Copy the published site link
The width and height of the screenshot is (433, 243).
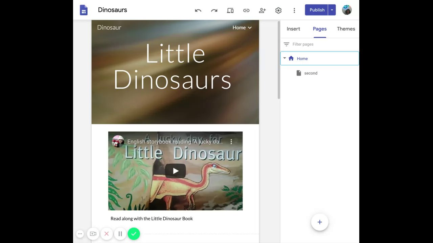point(246,10)
